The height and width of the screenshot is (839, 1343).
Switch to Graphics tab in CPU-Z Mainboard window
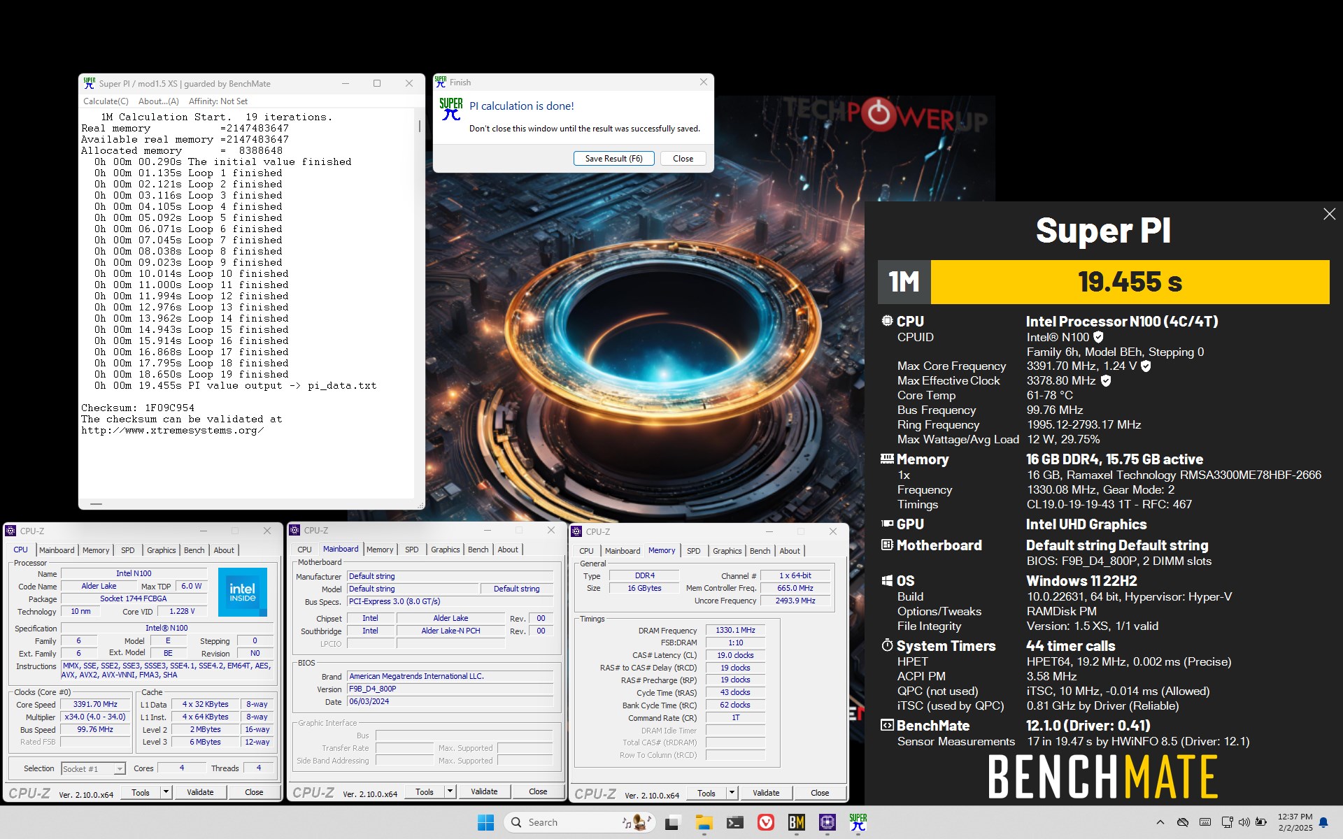(x=446, y=550)
